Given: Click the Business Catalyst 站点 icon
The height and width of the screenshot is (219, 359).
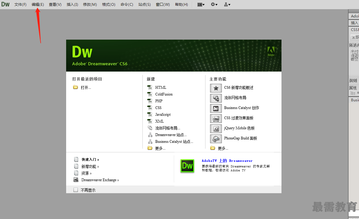Looking at the screenshot, I should (150, 142).
